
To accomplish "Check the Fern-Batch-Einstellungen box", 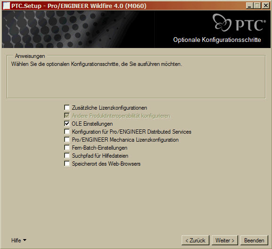I will point(67,147).
